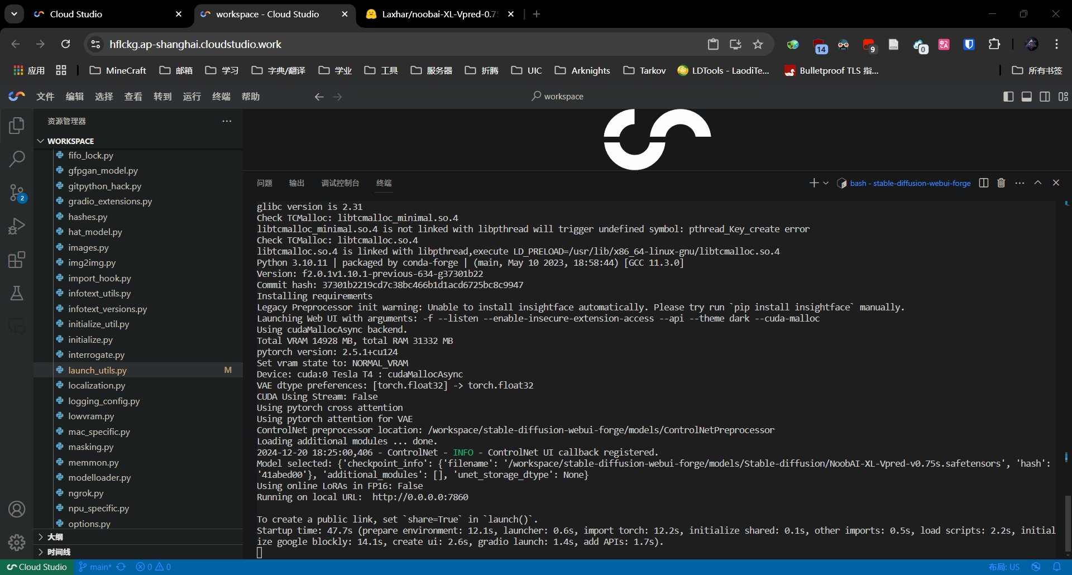This screenshot has height=575, width=1072.
Task: Split the terminal pane
Action: pos(984,183)
